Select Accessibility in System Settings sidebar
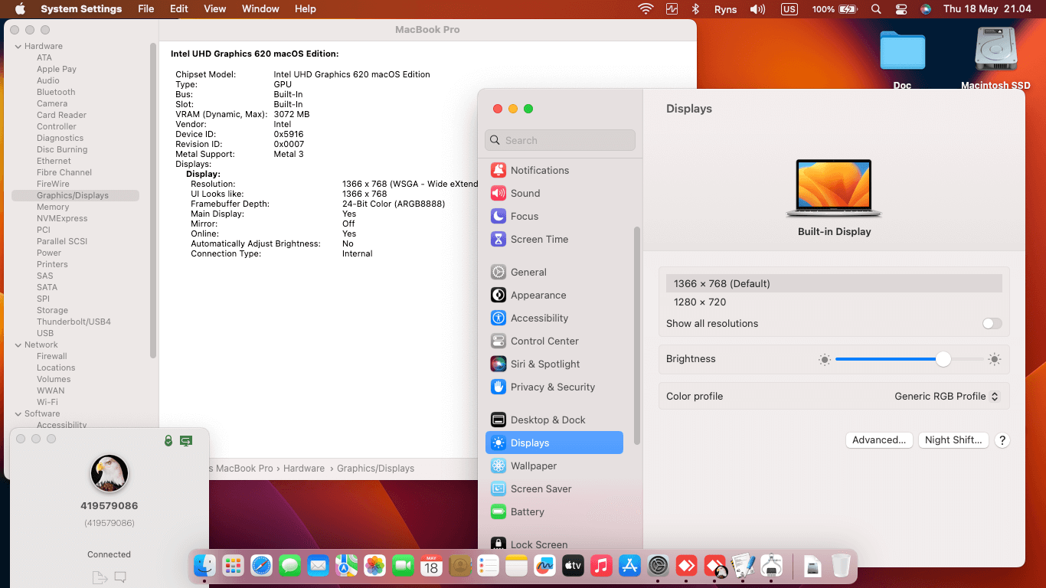Viewport: 1046px width, 588px height. point(554,318)
